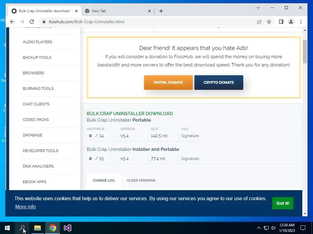The height and width of the screenshot is (234, 313).
Task: Share this page via address bar icon
Action: click(x=259, y=22)
